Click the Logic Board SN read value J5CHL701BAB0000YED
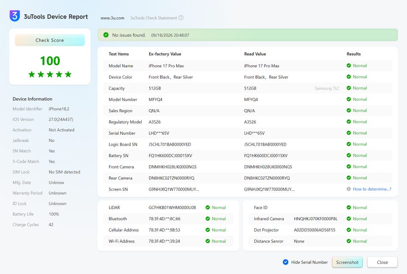Viewport: 407px width, 274px height. point(265,144)
